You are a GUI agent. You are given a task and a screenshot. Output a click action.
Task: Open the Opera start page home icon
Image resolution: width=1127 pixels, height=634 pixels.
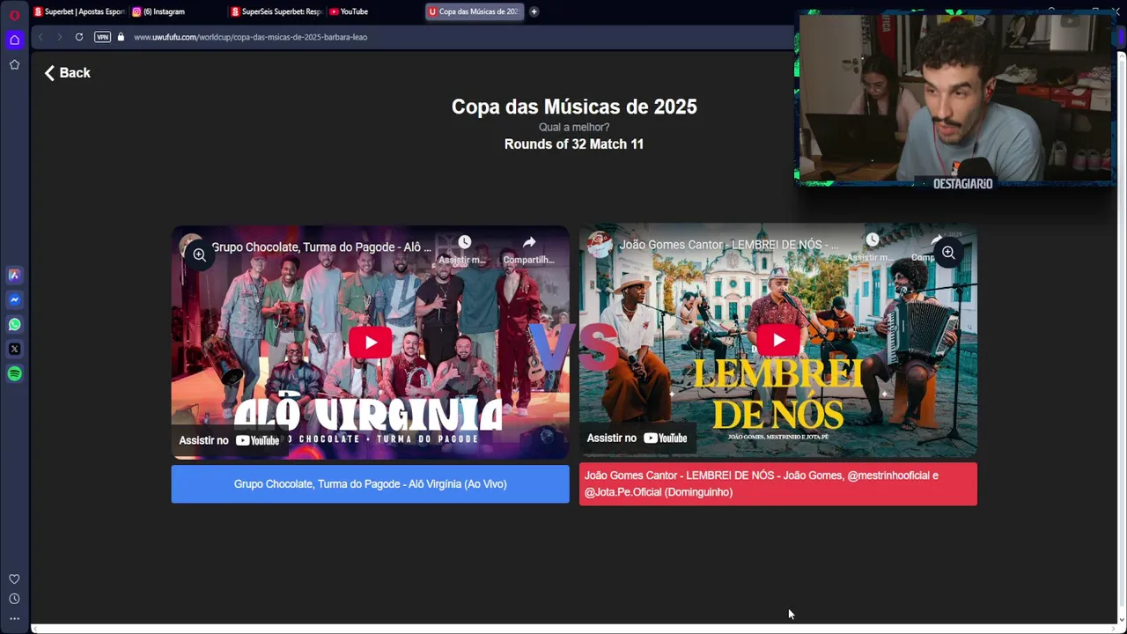(14, 40)
